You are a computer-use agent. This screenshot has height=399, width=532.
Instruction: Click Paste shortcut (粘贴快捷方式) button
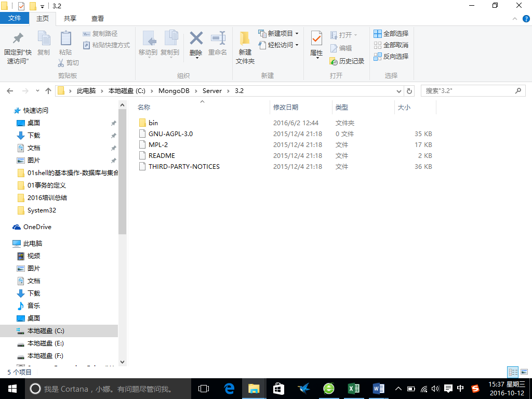click(x=107, y=45)
